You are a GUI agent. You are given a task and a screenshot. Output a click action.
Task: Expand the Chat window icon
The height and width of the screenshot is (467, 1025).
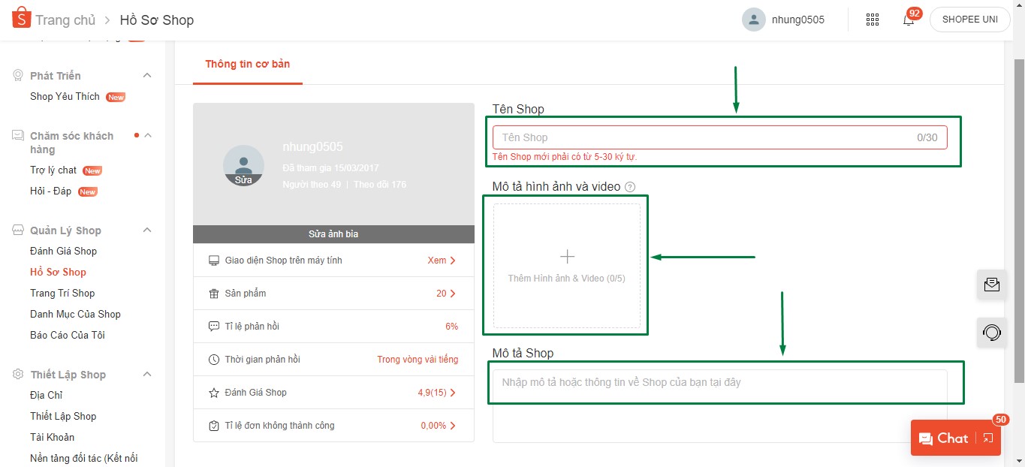(x=987, y=438)
